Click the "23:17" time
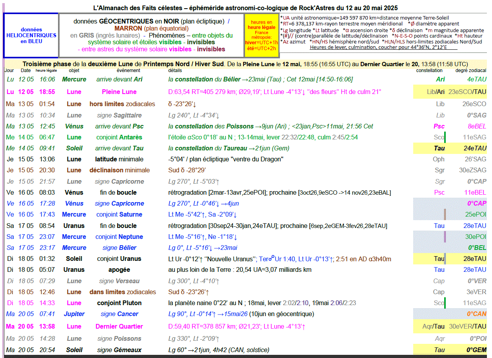 tap(47, 248)
